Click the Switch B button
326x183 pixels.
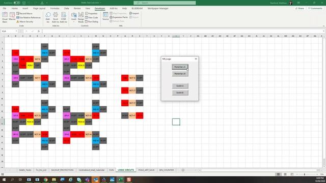click(180, 93)
